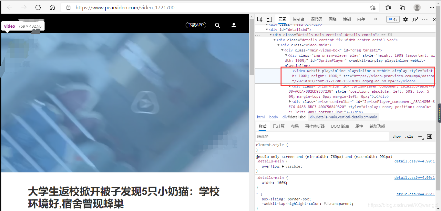Click the video player area

point(125,103)
